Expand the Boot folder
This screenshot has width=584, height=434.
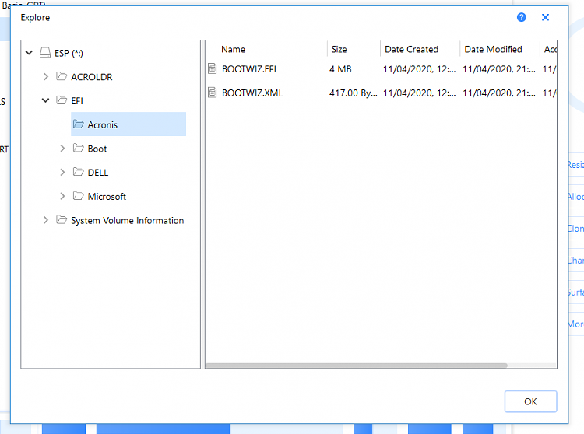(62, 149)
